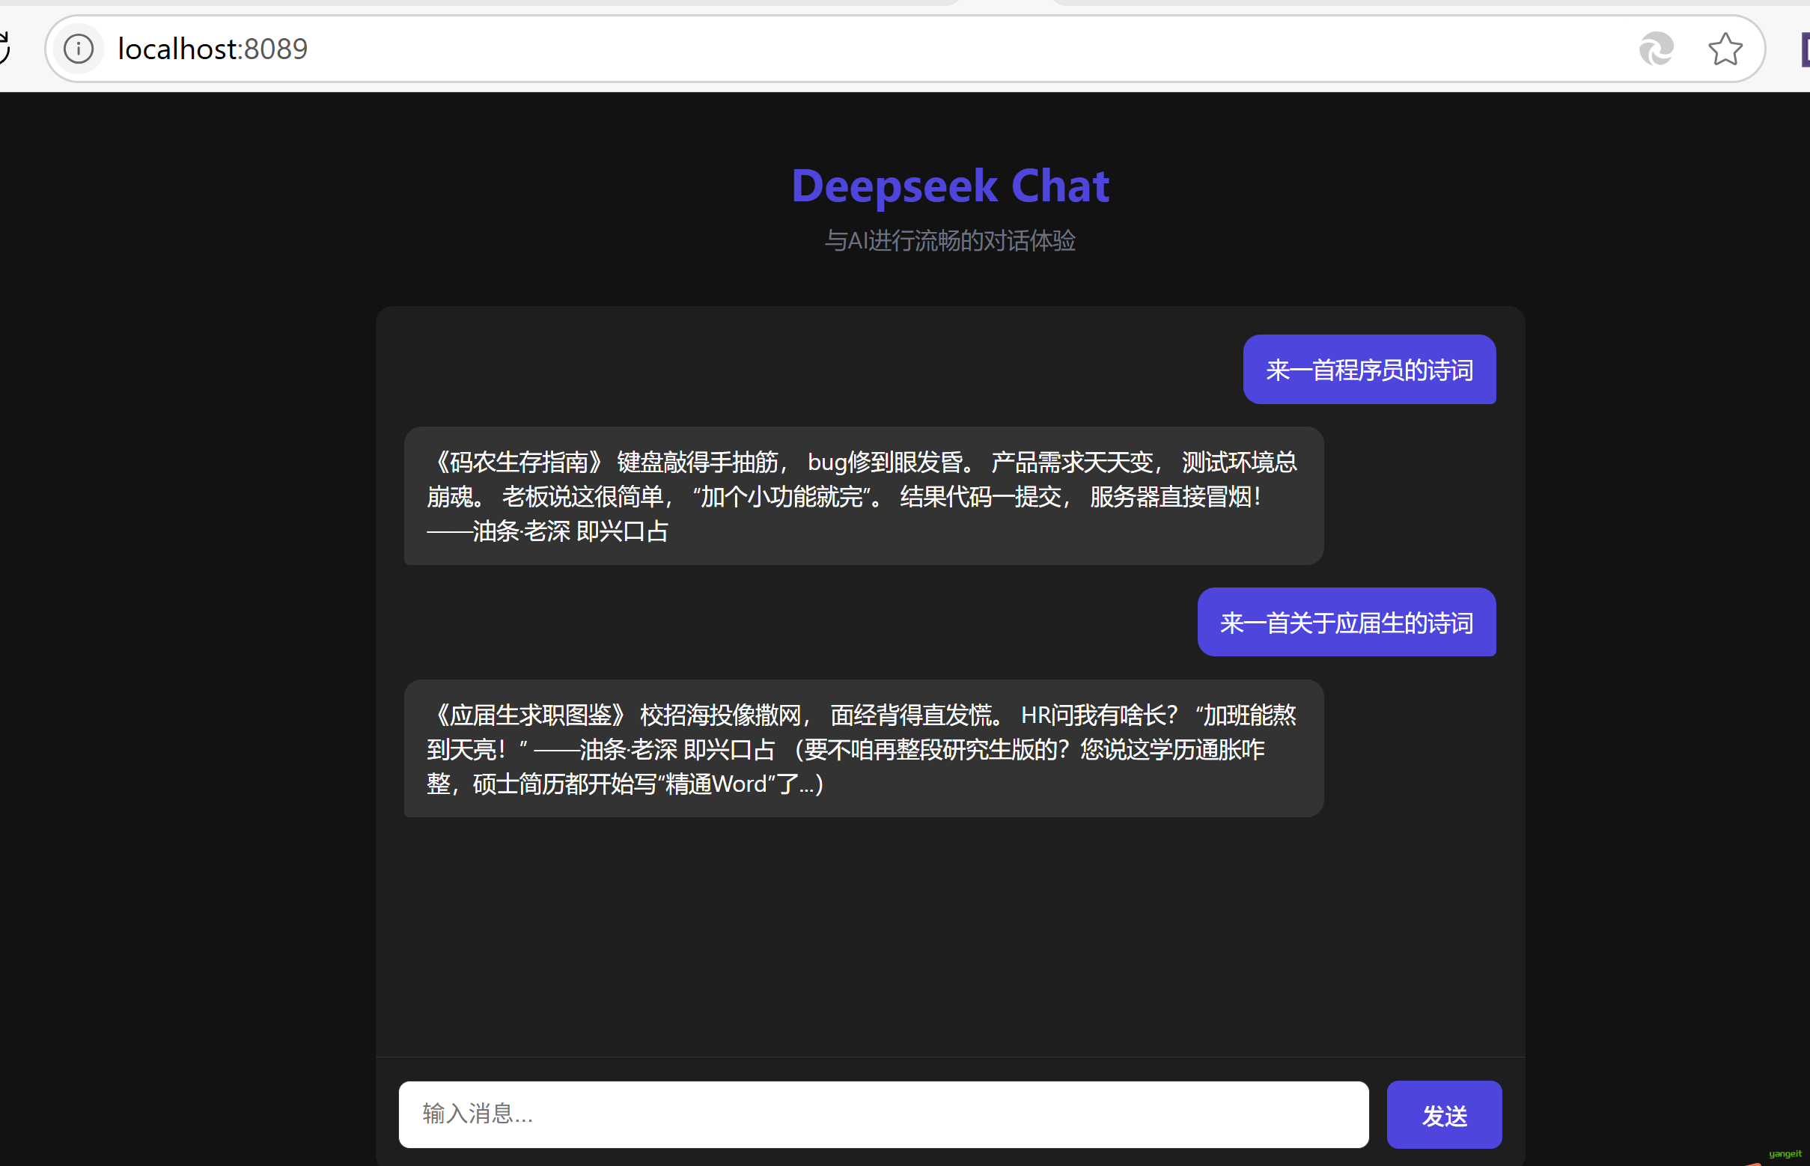
Task: Click the browser reload icon
Action: point(4,49)
